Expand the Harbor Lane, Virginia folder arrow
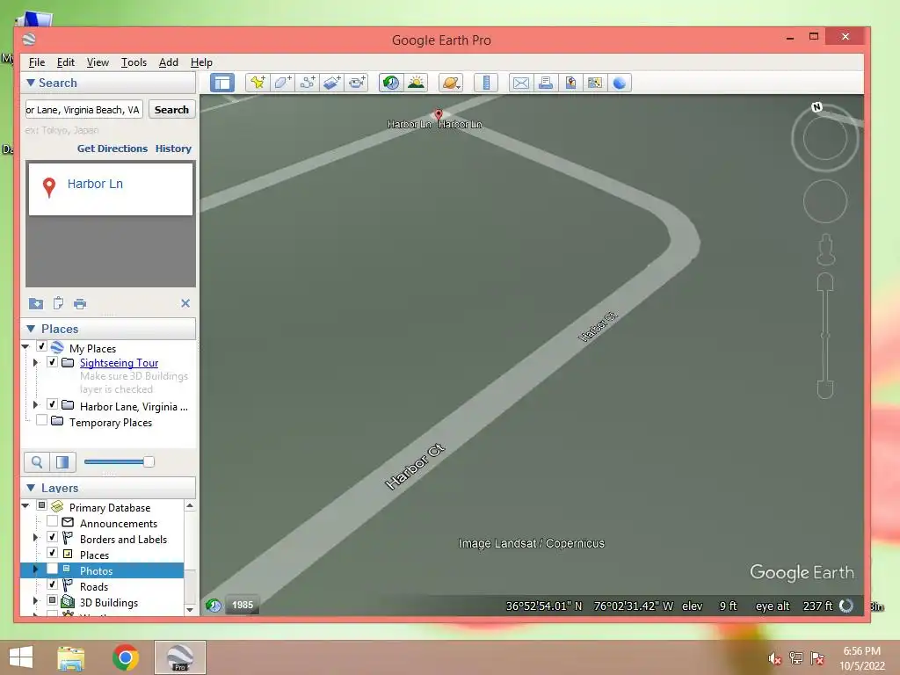 (x=35, y=404)
